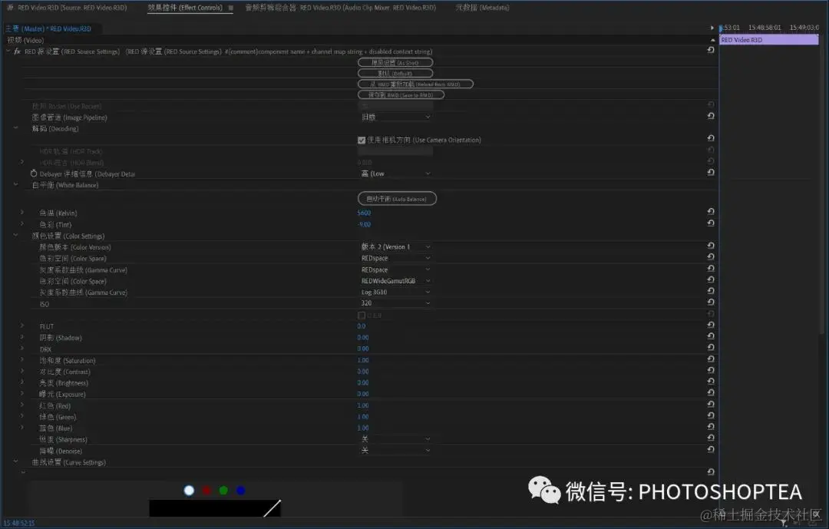
Task: Collapse the Curve Settings section
Action: (x=15, y=461)
